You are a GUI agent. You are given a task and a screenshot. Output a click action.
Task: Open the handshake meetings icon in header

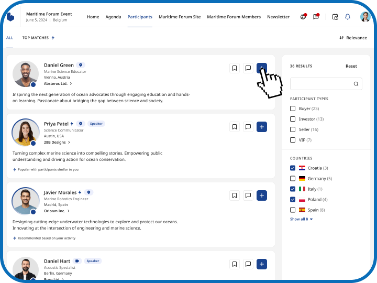point(303,17)
